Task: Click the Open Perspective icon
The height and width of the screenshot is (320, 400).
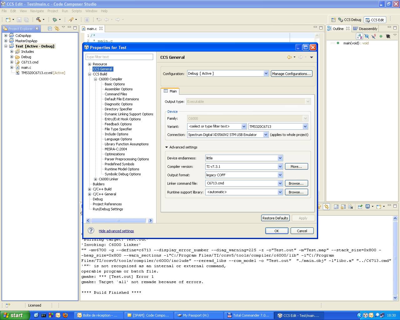Action: pyautogui.click(x=333, y=20)
